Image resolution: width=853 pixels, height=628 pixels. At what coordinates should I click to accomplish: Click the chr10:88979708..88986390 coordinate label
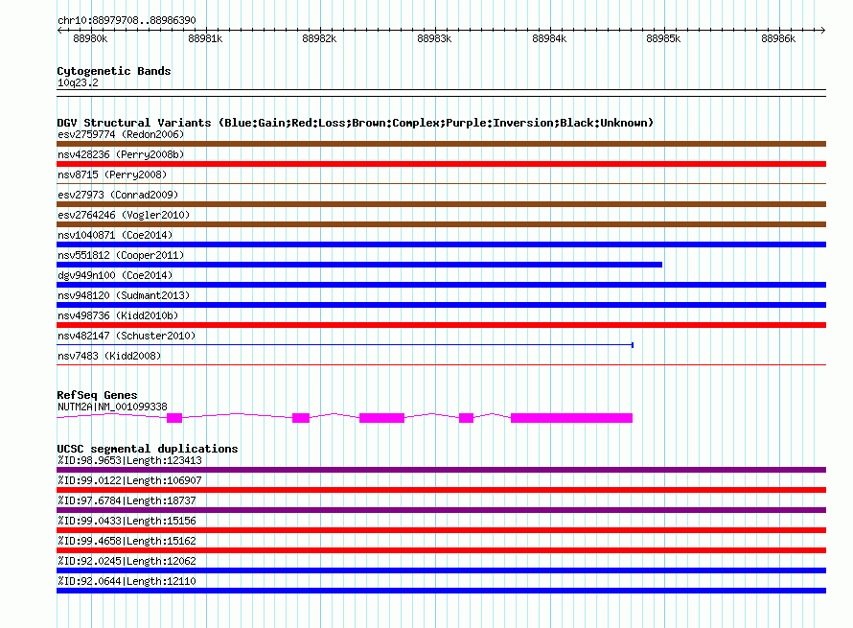[x=127, y=20]
